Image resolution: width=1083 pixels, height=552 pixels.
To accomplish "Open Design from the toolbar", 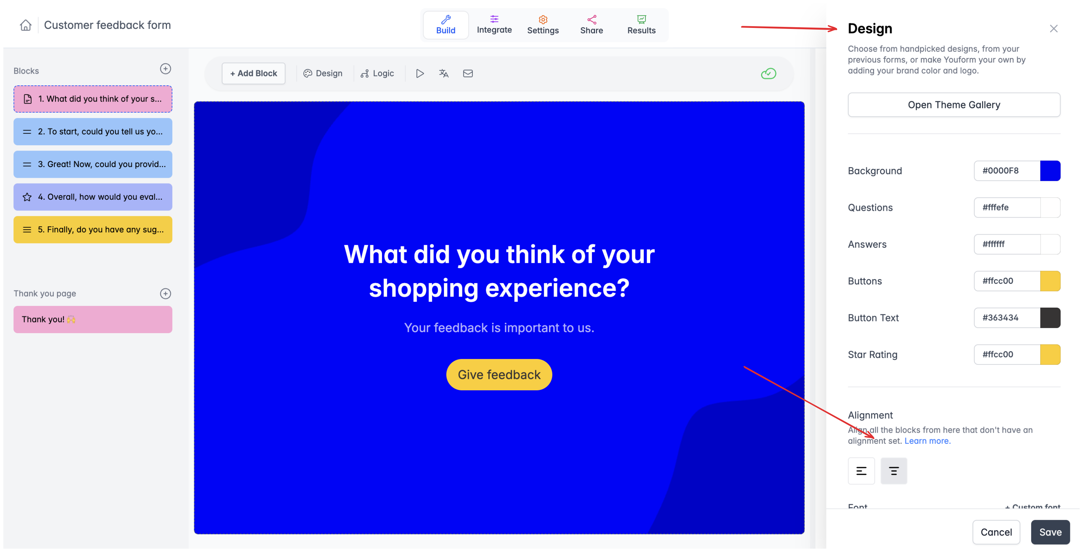I will click(x=323, y=74).
